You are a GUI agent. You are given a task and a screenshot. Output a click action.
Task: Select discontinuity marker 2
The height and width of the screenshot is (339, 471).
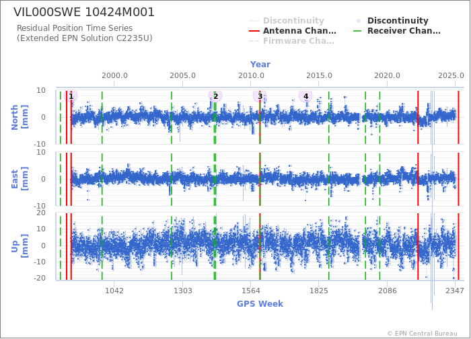[x=215, y=96]
